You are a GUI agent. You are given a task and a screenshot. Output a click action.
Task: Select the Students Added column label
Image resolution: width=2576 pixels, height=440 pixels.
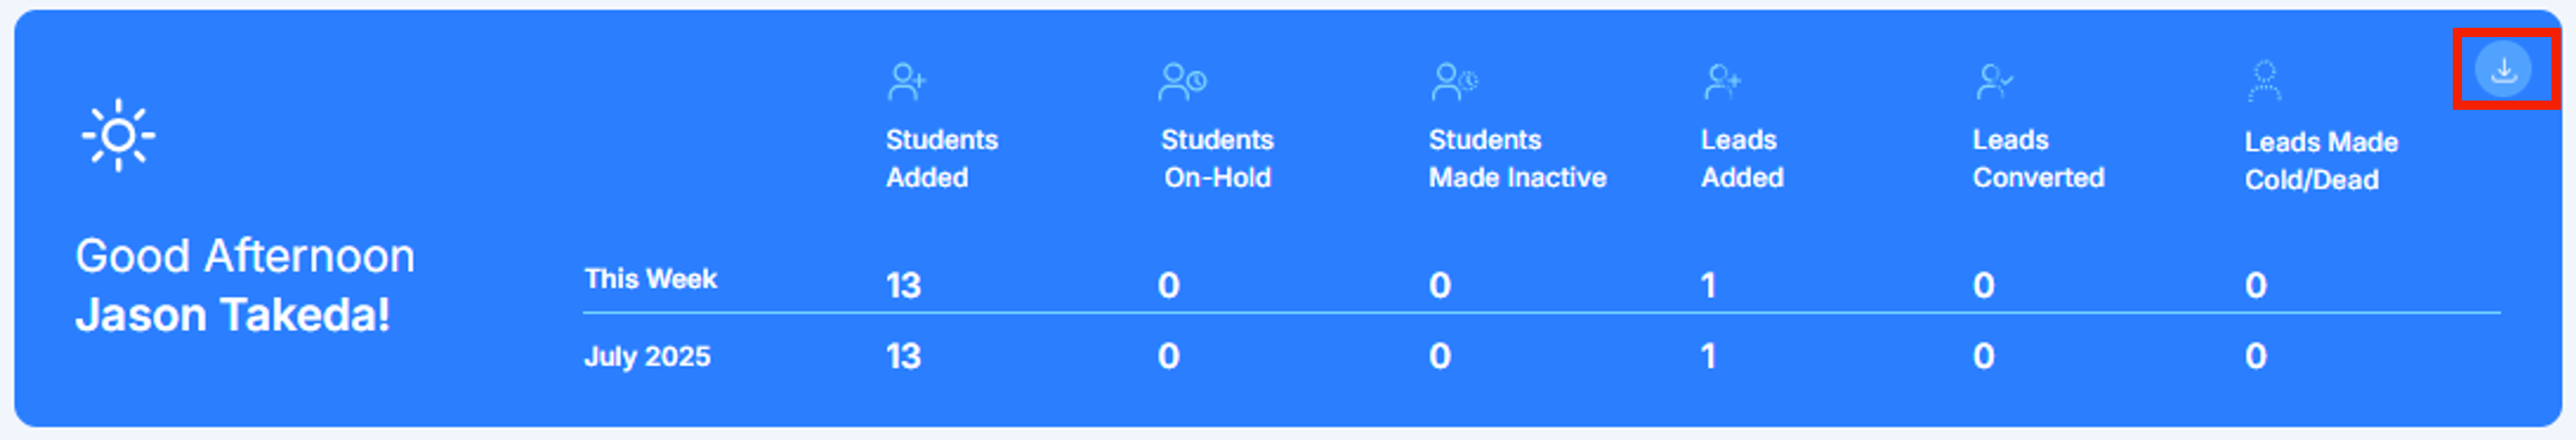941,159
